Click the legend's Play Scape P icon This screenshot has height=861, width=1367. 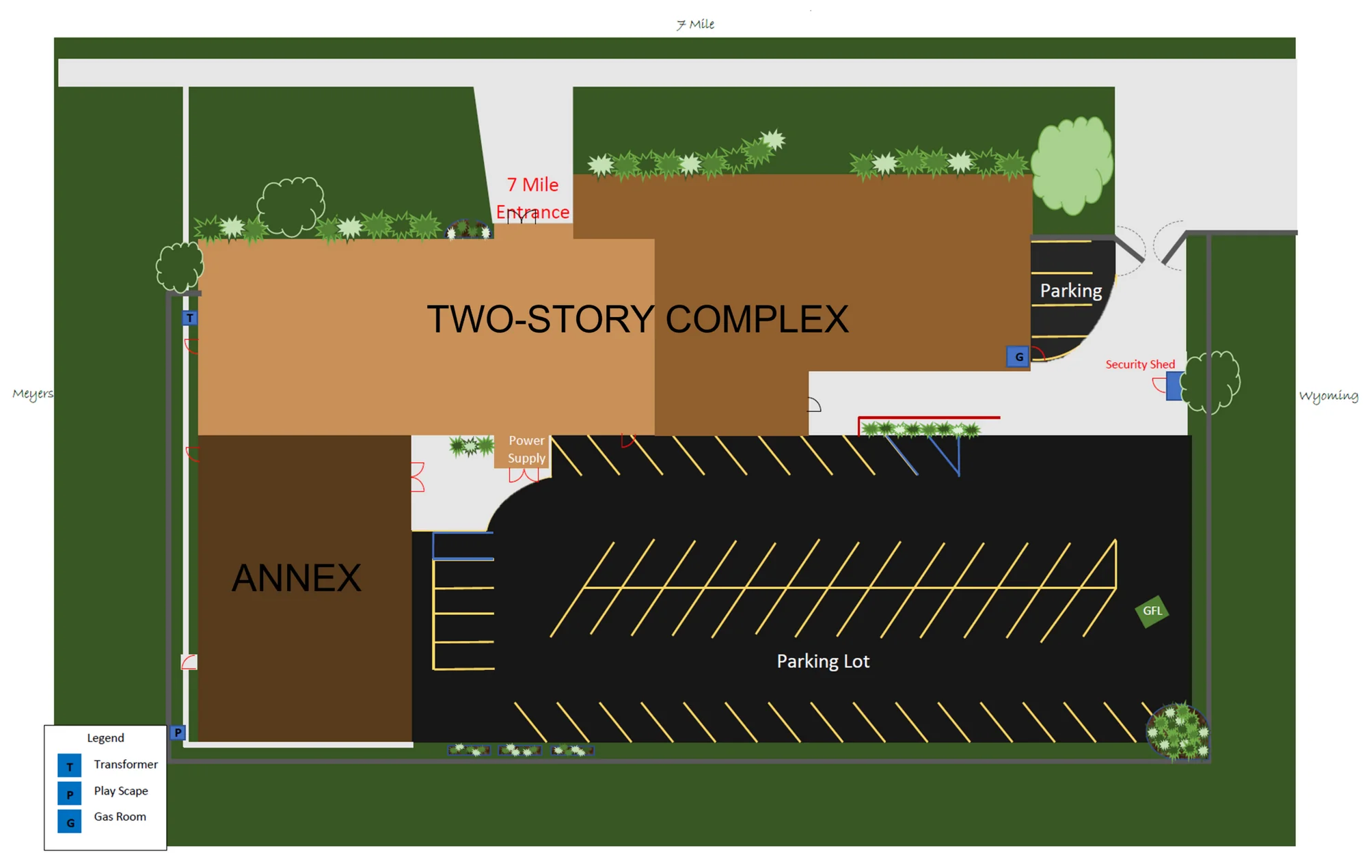70,793
